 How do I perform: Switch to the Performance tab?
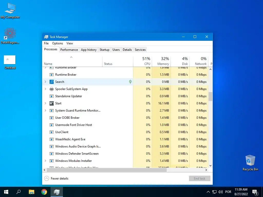tap(69, 50)
